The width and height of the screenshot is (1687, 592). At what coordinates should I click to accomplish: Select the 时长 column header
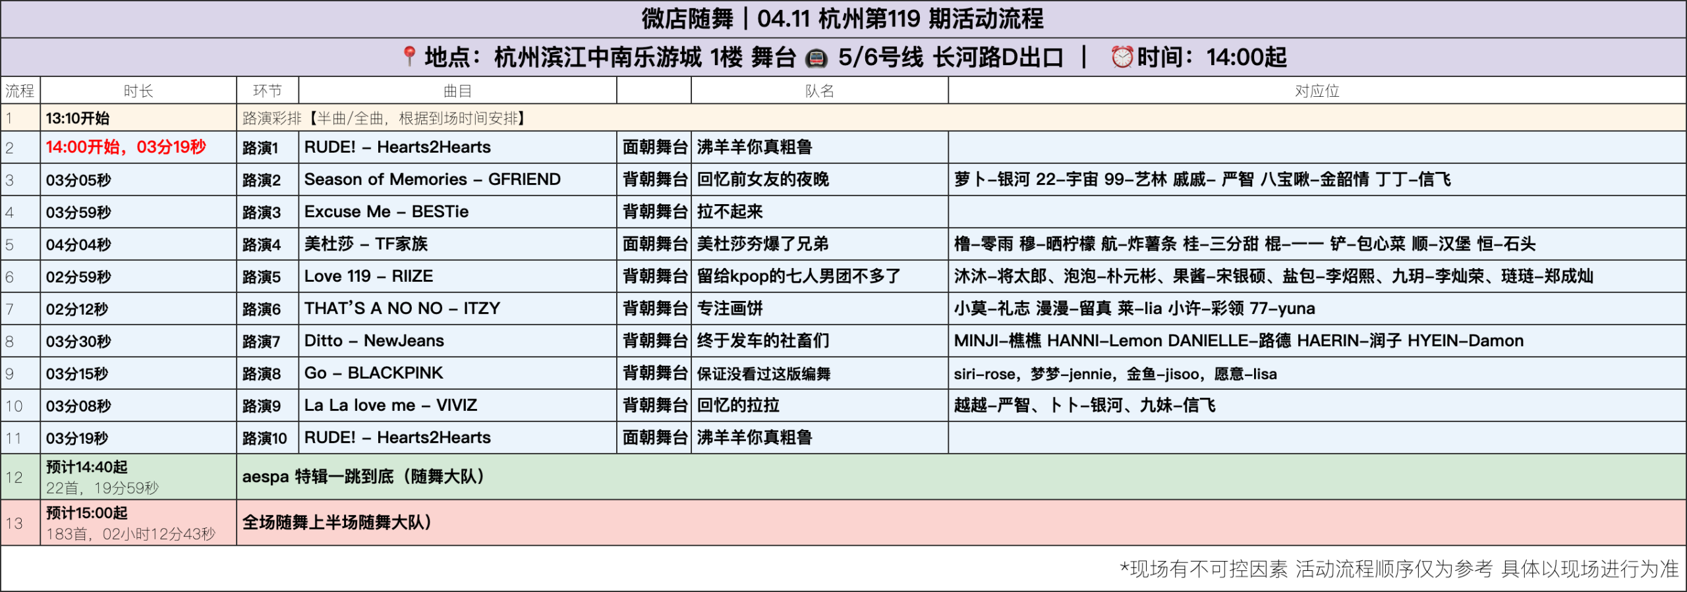pos(138,91)
